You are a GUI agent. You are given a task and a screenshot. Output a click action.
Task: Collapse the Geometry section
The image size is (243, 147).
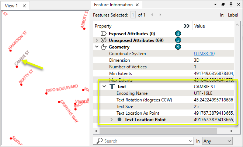click(97, 47)
